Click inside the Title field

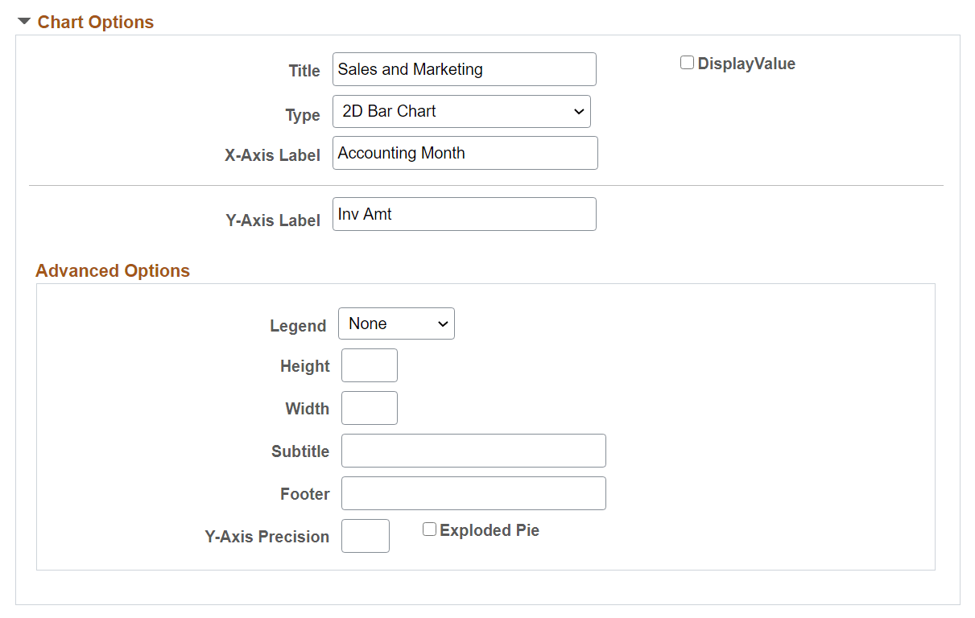pyautogui.click(x=464, y=69)
